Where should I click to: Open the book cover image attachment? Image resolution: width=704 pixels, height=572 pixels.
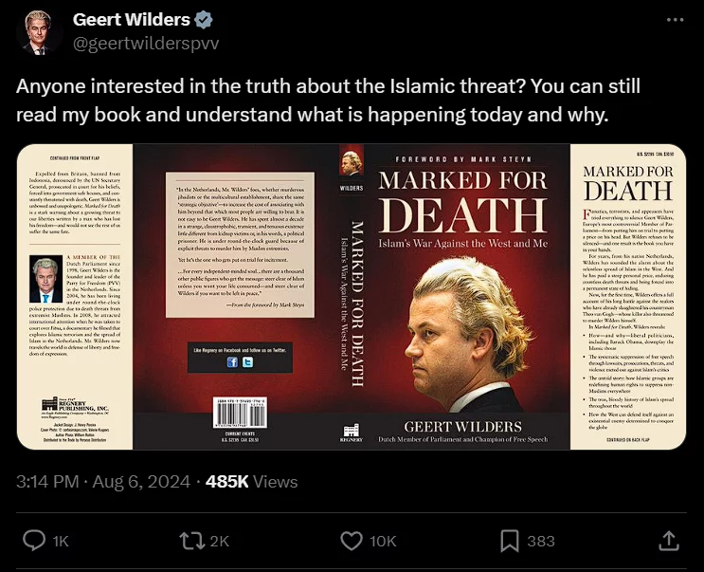tap(352, 297)
